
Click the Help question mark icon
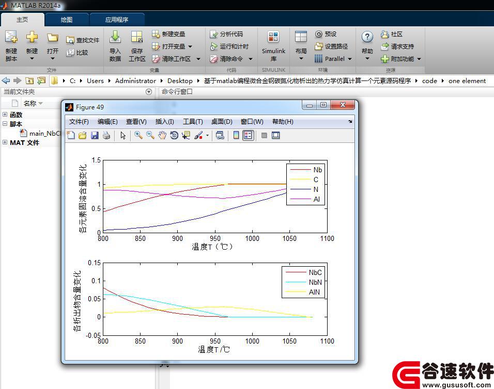tap(367, 37)
